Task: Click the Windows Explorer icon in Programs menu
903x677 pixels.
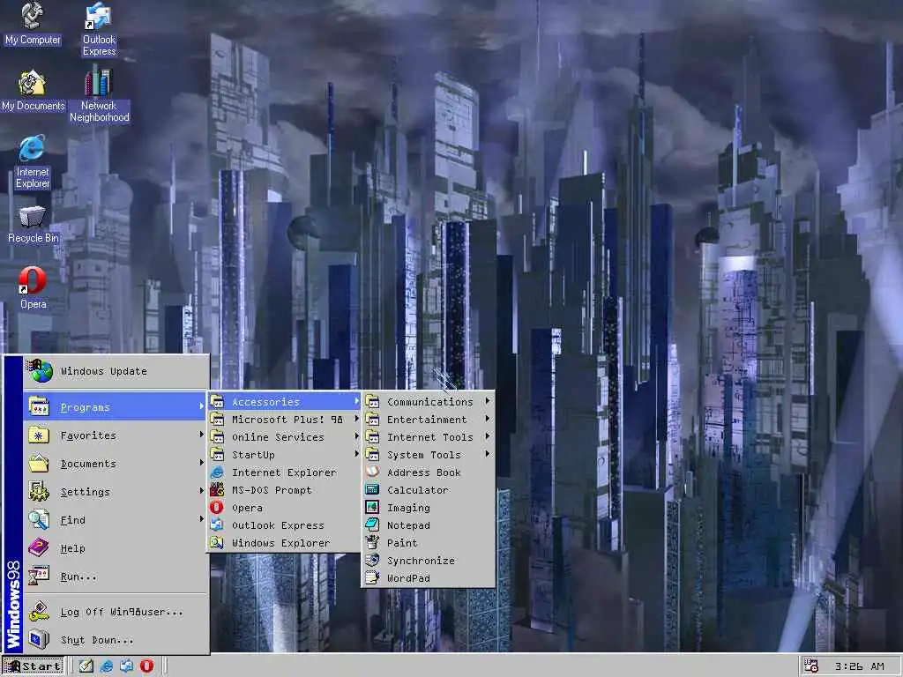Action: 217,543
